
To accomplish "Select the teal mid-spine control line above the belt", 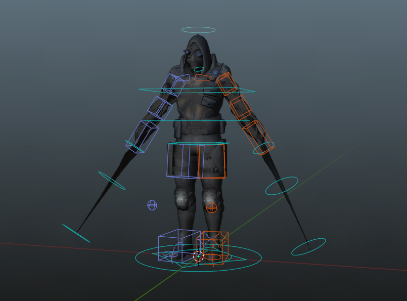I will click(x=197, y=121).
